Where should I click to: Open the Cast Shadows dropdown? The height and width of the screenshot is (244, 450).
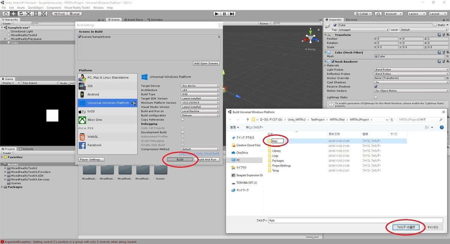tap(411, 82)
